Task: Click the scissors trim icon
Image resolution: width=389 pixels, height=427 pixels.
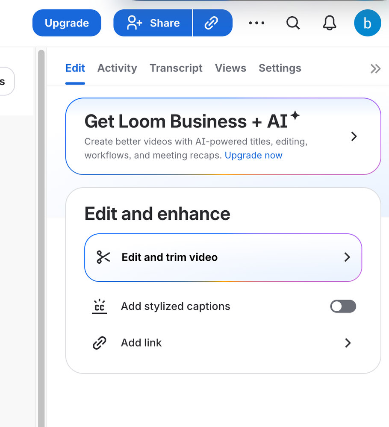Action: [103, 257]
